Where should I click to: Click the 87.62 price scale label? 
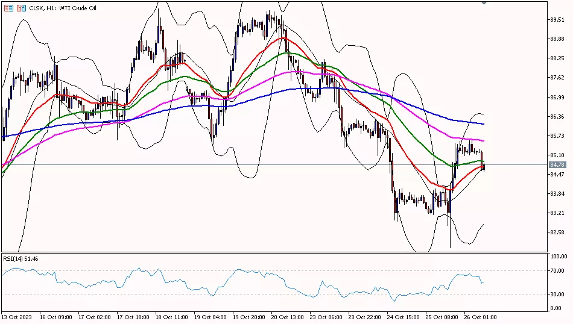click(x=557, y=78)
